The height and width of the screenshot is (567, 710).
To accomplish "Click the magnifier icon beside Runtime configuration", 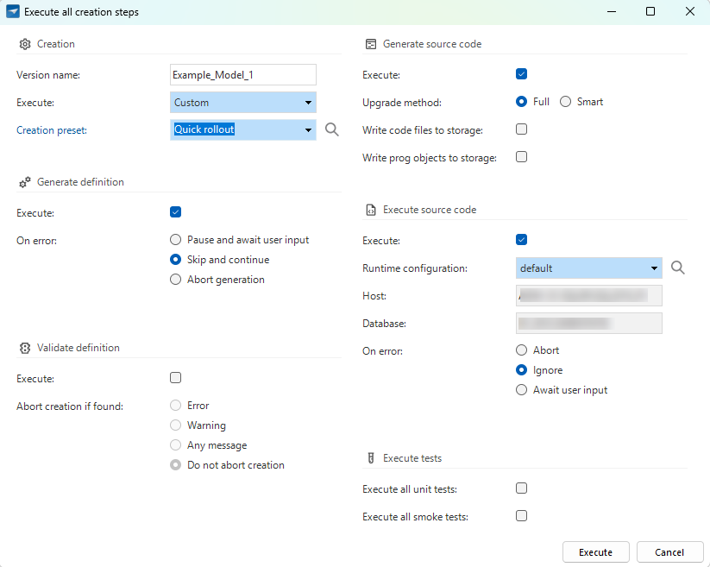I will point(678,268).
